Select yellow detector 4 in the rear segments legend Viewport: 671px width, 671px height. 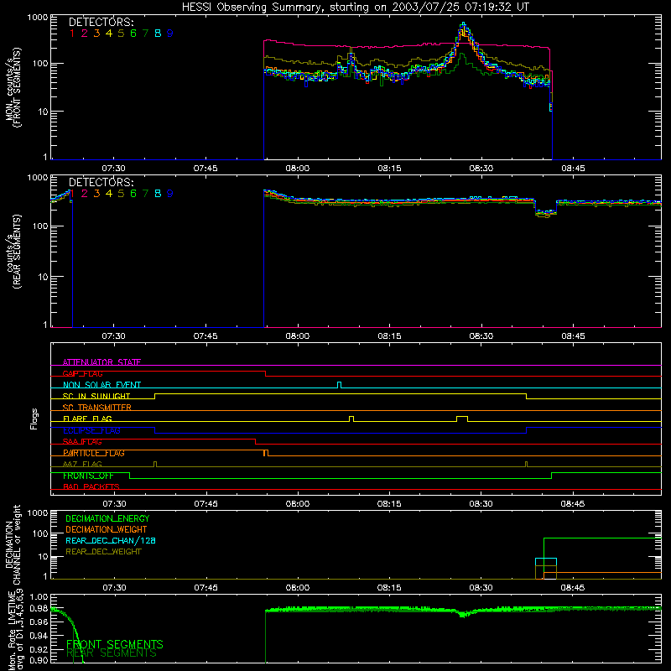[109, 194]
